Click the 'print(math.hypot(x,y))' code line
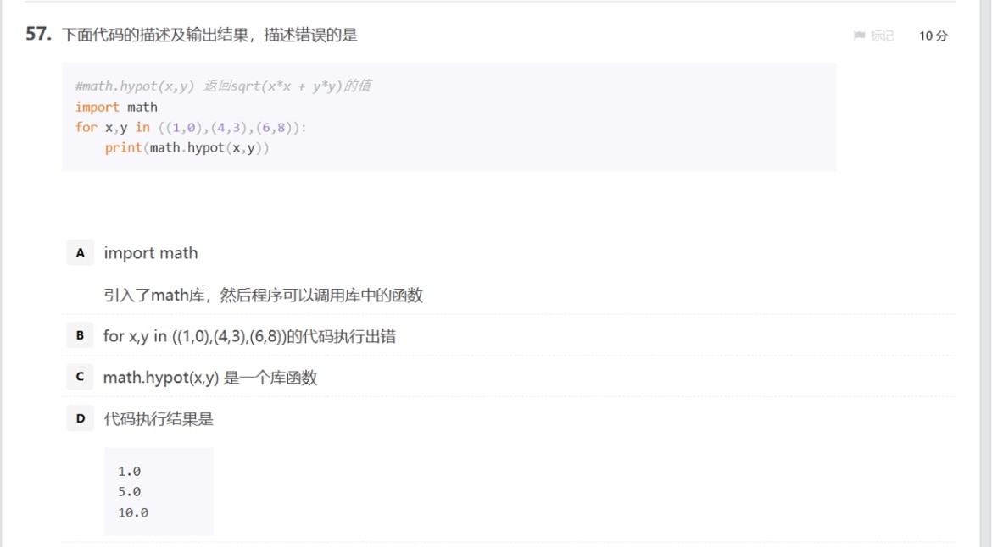This screenshot has height=547, width=992. coord(187,148)
